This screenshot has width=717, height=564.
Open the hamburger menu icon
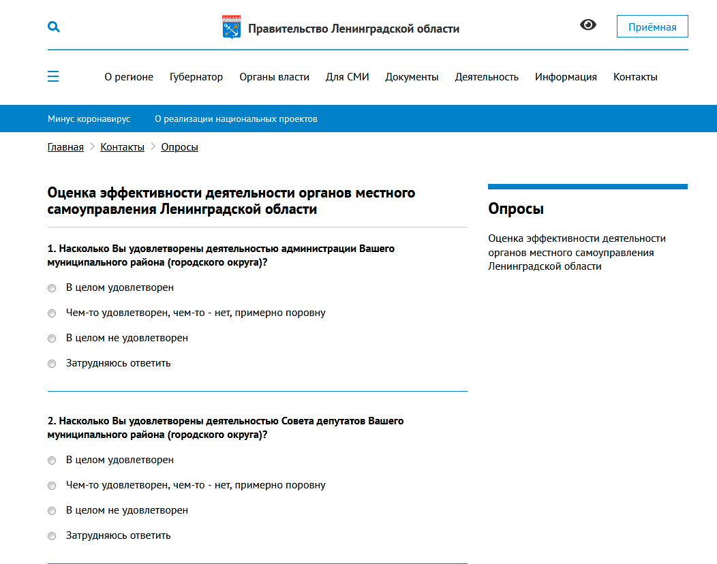tap(53, 76)
